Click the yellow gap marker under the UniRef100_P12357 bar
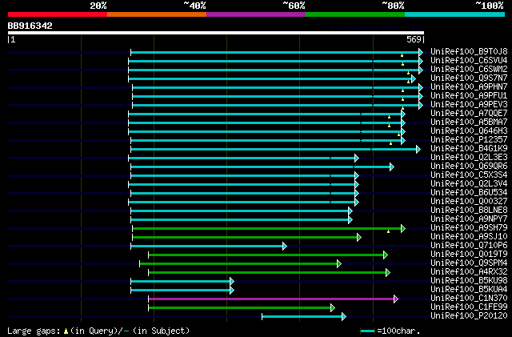The width and height of the screenshot is (512, 337). [390, 143]
